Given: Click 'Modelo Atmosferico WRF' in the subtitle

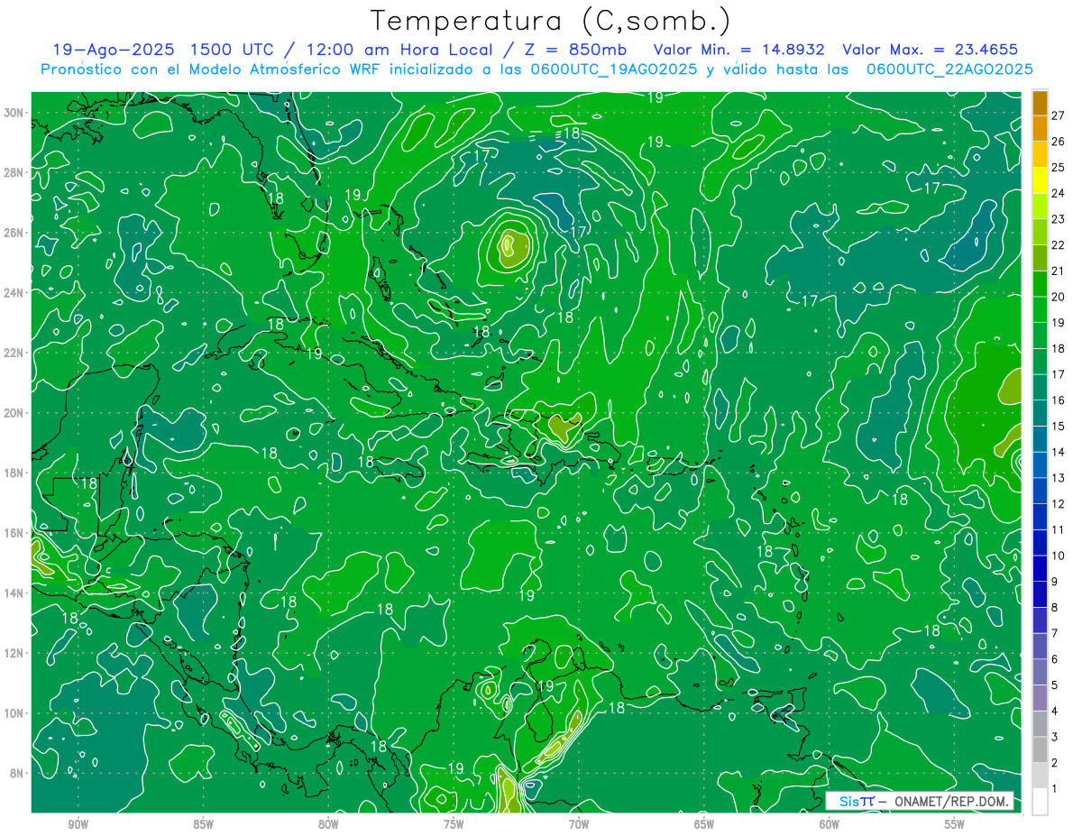Looking at the screenshot, I should point(283,69).
